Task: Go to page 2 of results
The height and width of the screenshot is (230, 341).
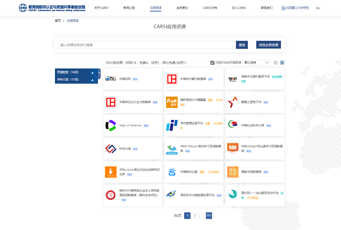Action: pos(195,216)
